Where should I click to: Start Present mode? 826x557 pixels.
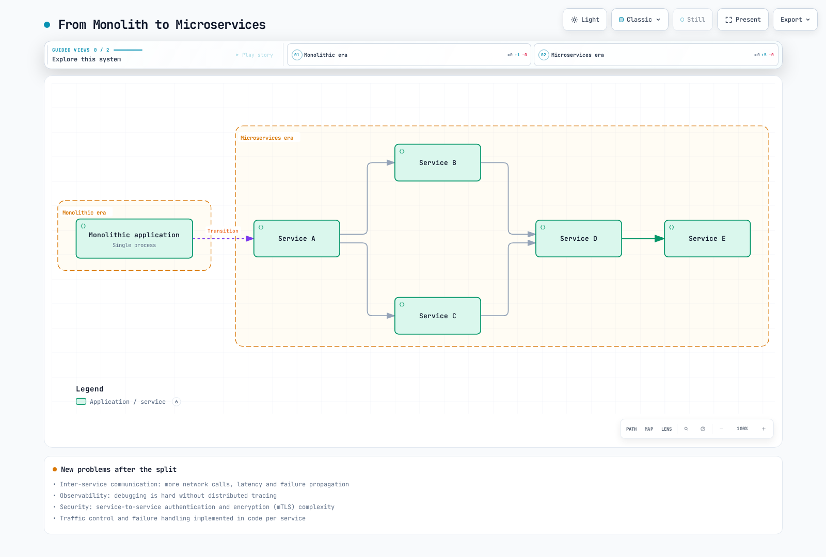743,20
